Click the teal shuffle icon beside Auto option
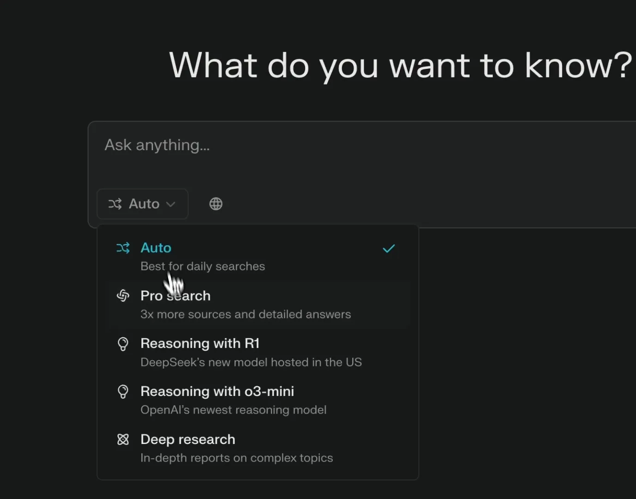636x499 pixels. coord(123,248)
